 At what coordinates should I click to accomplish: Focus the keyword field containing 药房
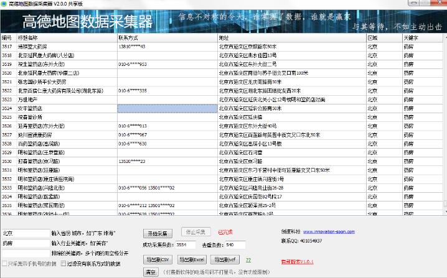click(26, 243)
